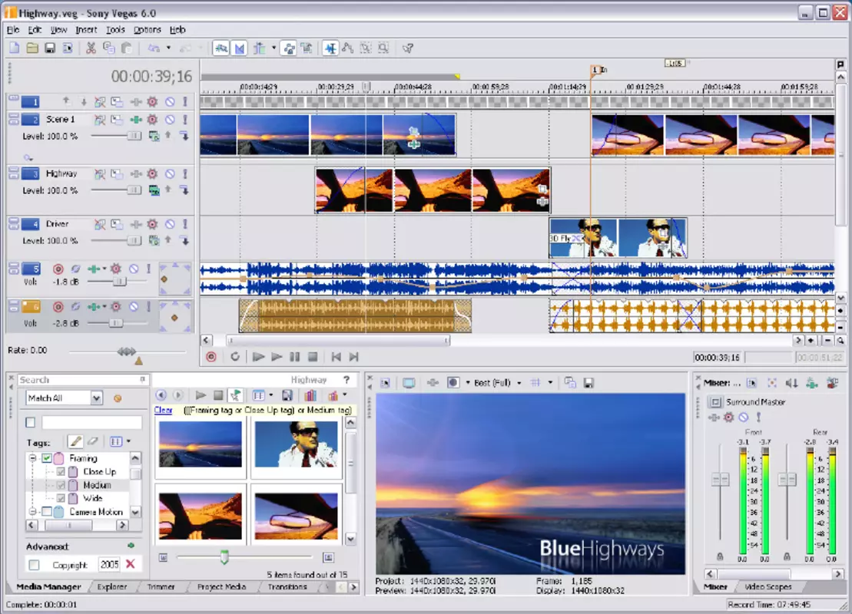
Task: Open Scene 1 track FX gear icon
Action: tap(152, 120)
